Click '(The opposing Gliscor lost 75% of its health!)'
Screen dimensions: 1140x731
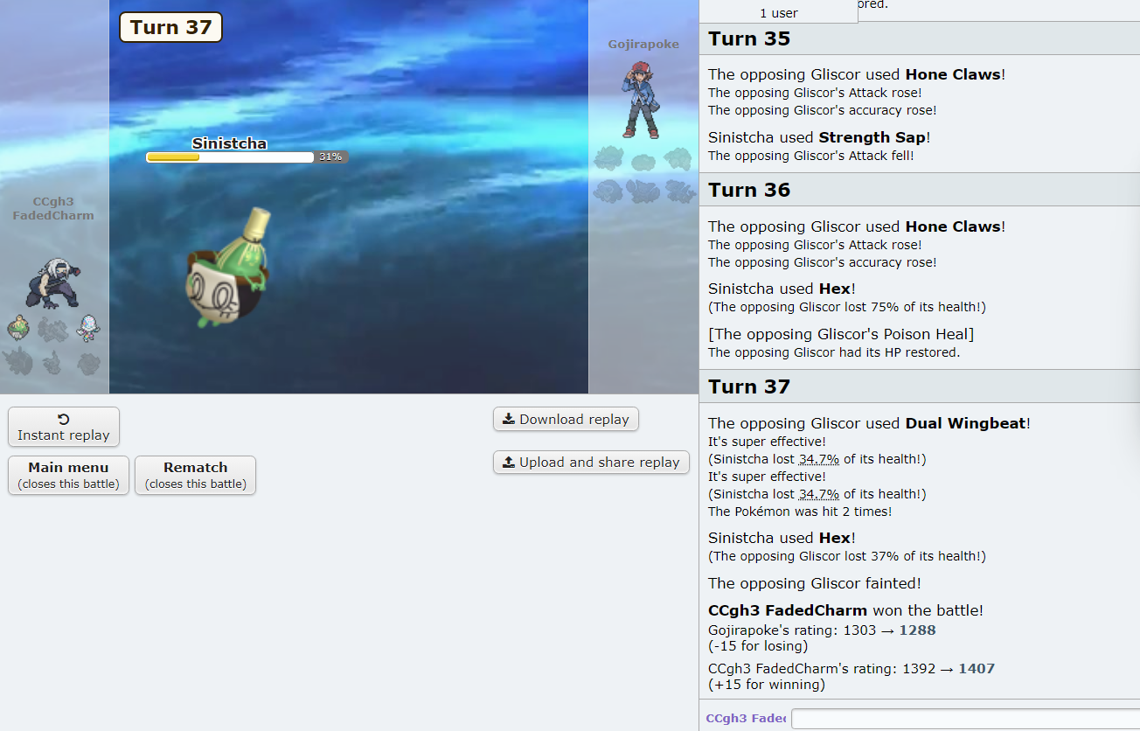(x=847, y=307)
